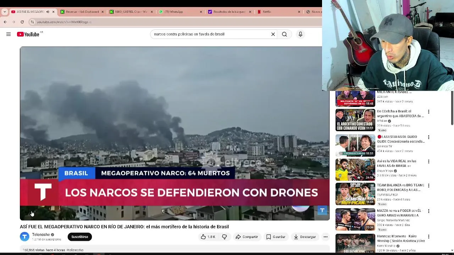Open LAS ESTAFAS DE GUIDO GUIDI thumbnail
The height and width of the screenshot is (255, 454).
pyautogui.click(x=355, y=145)
